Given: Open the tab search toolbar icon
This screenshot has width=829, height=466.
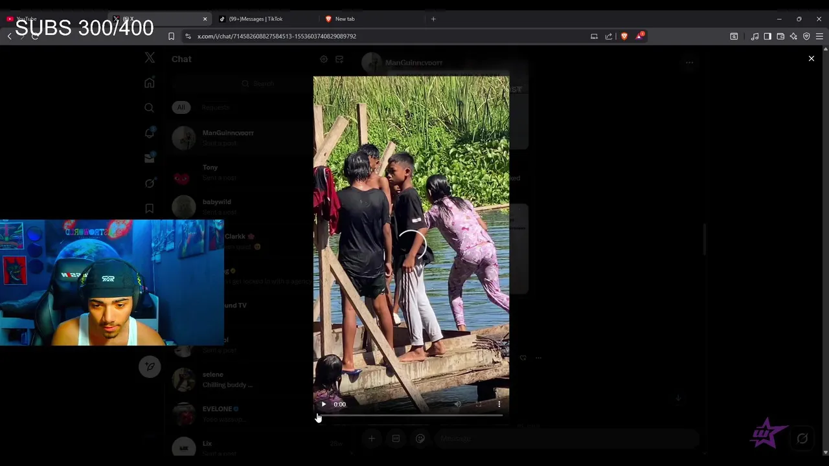Looking at the screenshot, I should click(734, 36).
